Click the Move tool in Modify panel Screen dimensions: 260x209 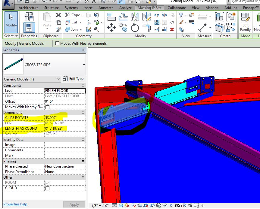(111, 28)
